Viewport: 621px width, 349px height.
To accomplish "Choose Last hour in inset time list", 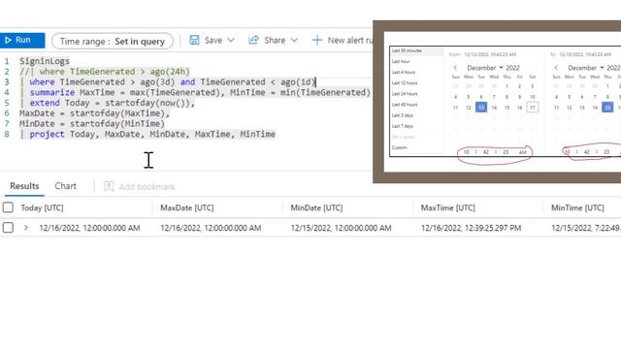I will [x=401, y=62].
